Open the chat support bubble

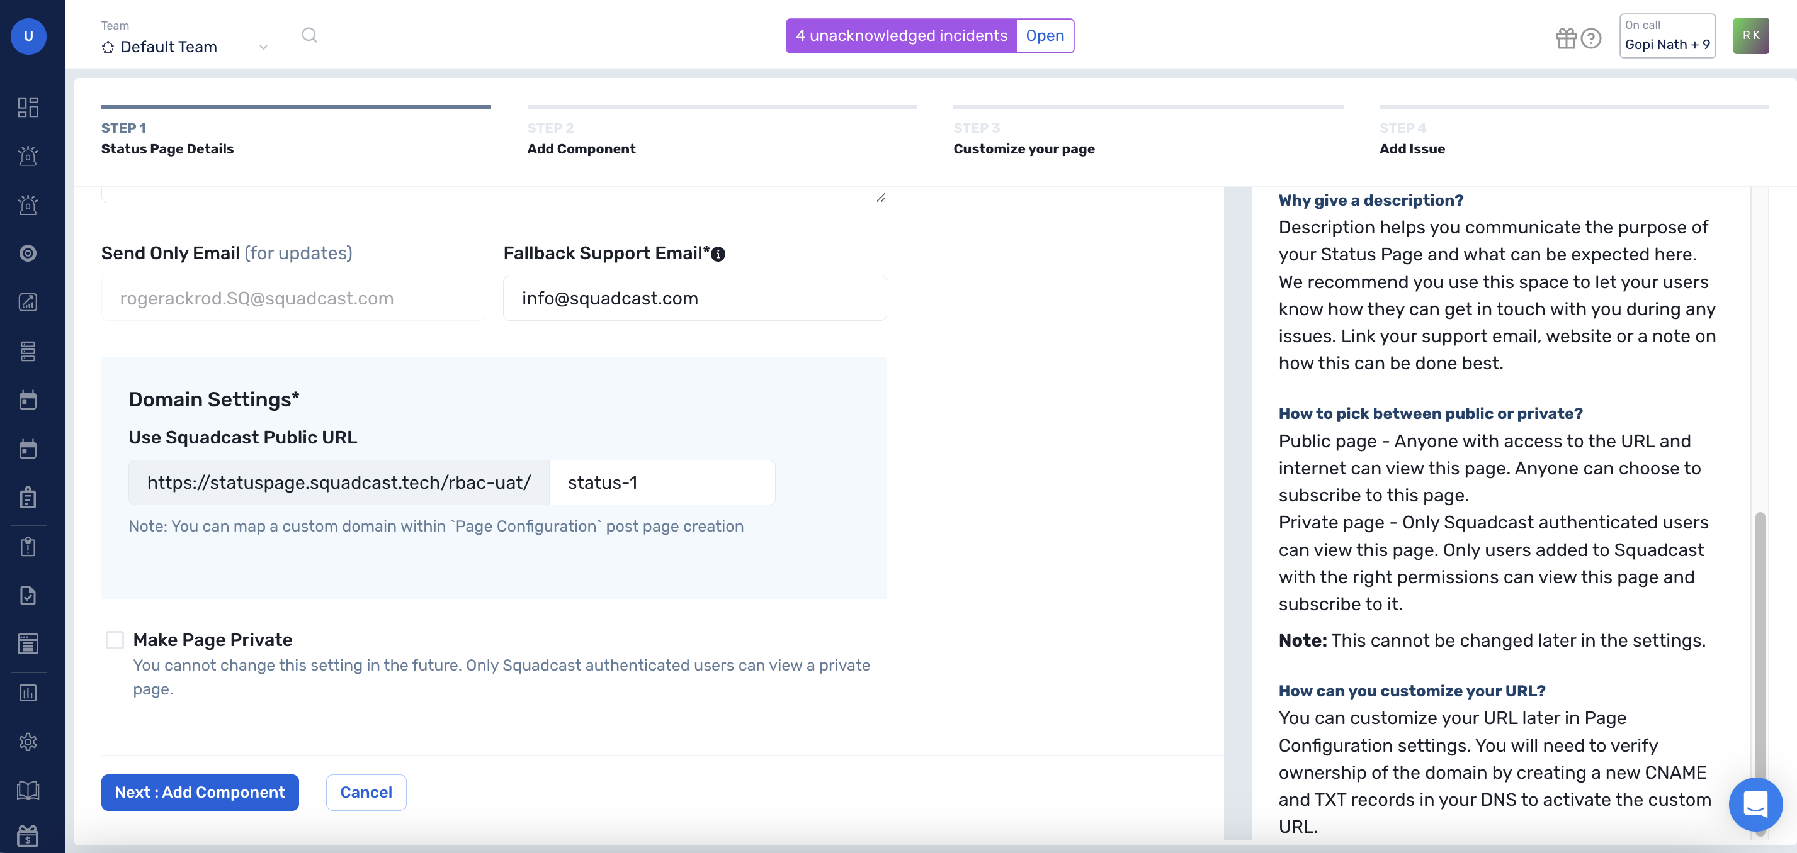1755,803
